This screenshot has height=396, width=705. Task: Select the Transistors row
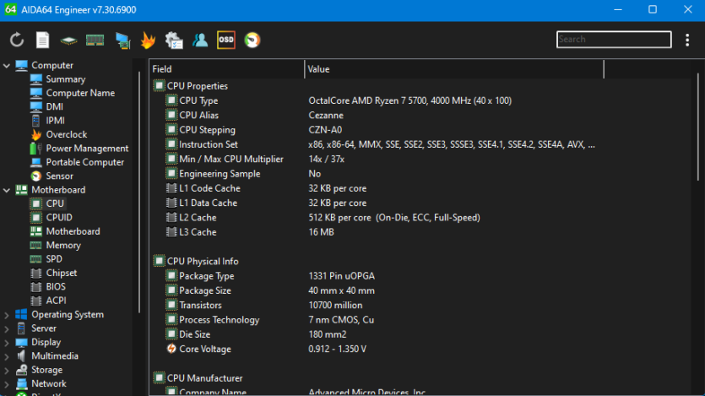(x=420, y=305)
